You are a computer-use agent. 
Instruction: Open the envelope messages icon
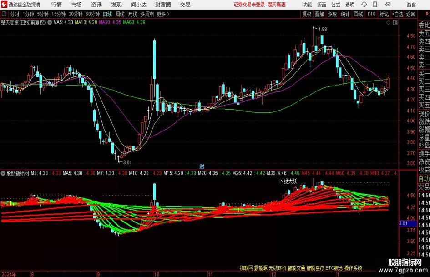[x=388, y=5]
